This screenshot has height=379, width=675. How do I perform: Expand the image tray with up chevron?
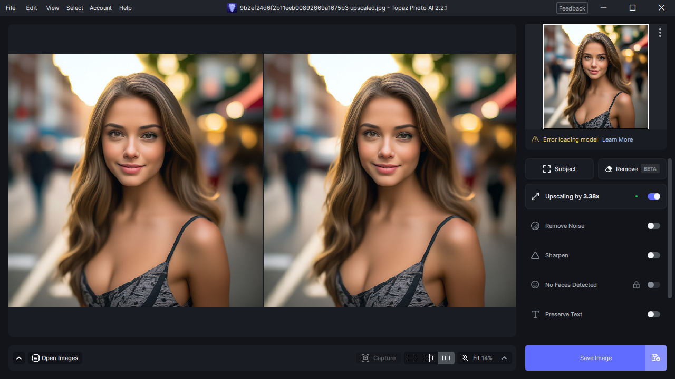(19, 358)
